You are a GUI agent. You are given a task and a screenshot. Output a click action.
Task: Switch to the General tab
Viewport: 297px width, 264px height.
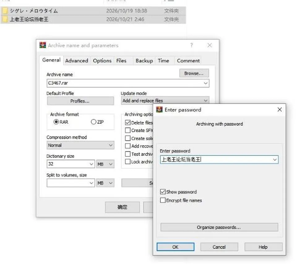(51, 60)
